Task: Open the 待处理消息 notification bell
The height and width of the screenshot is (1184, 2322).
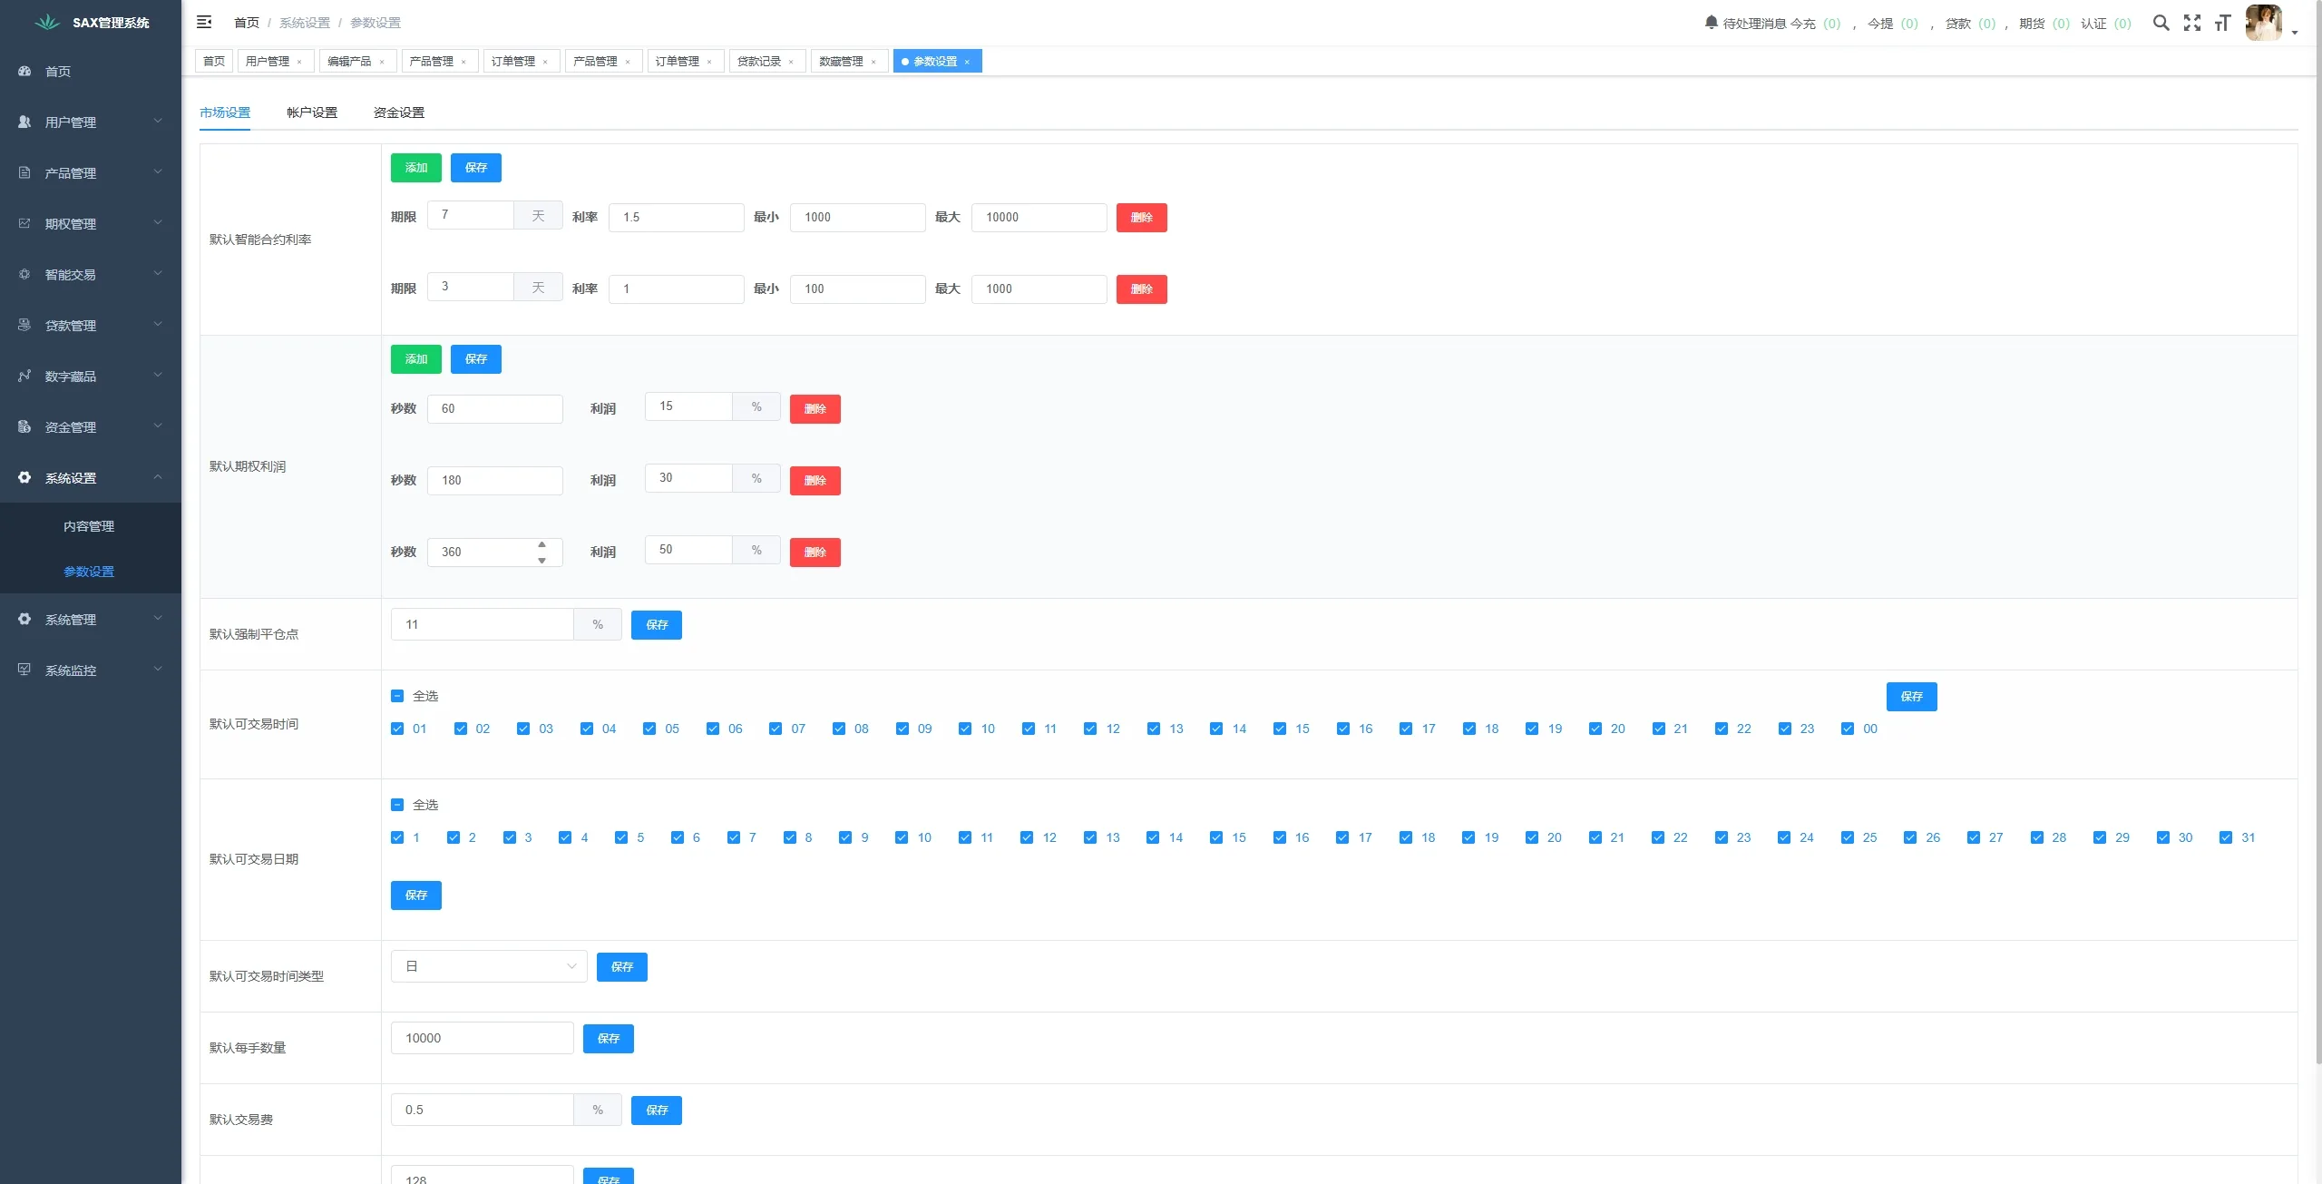Action: click(x=1709, y=23)
